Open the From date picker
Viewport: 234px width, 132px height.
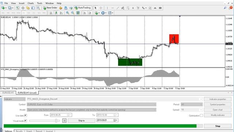pos(61,115)
